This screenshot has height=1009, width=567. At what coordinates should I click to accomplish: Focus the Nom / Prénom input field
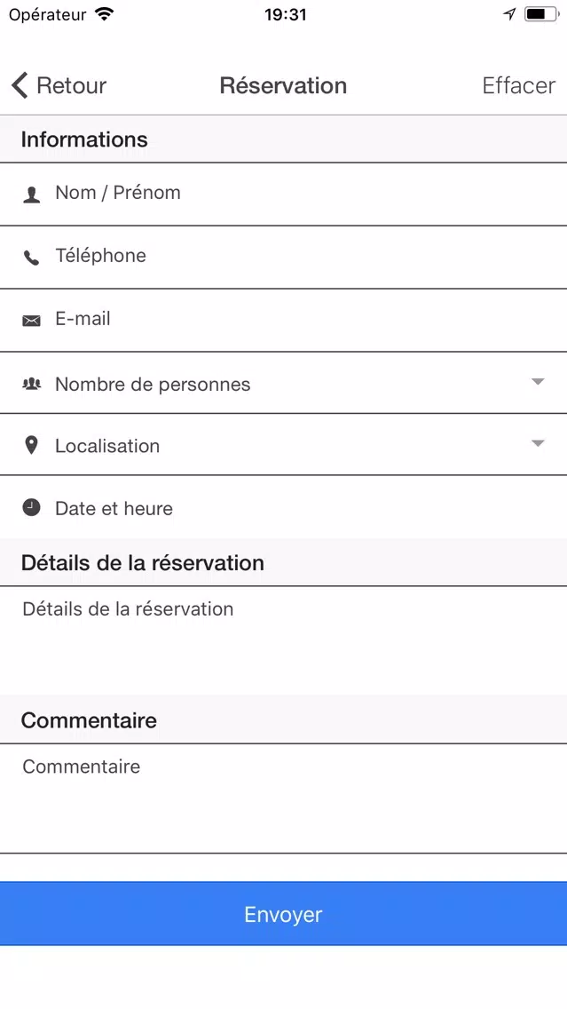[284, 194]
